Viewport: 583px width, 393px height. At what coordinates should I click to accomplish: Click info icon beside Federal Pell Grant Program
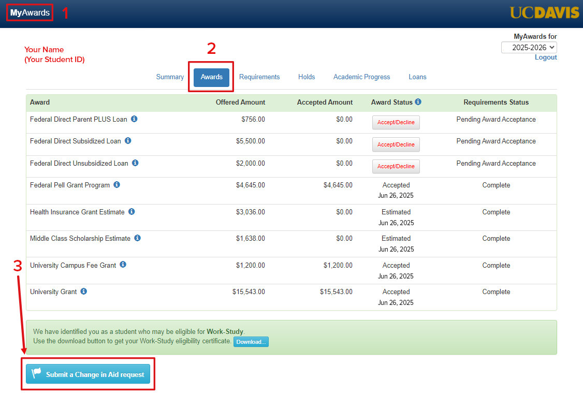(117, 185)
